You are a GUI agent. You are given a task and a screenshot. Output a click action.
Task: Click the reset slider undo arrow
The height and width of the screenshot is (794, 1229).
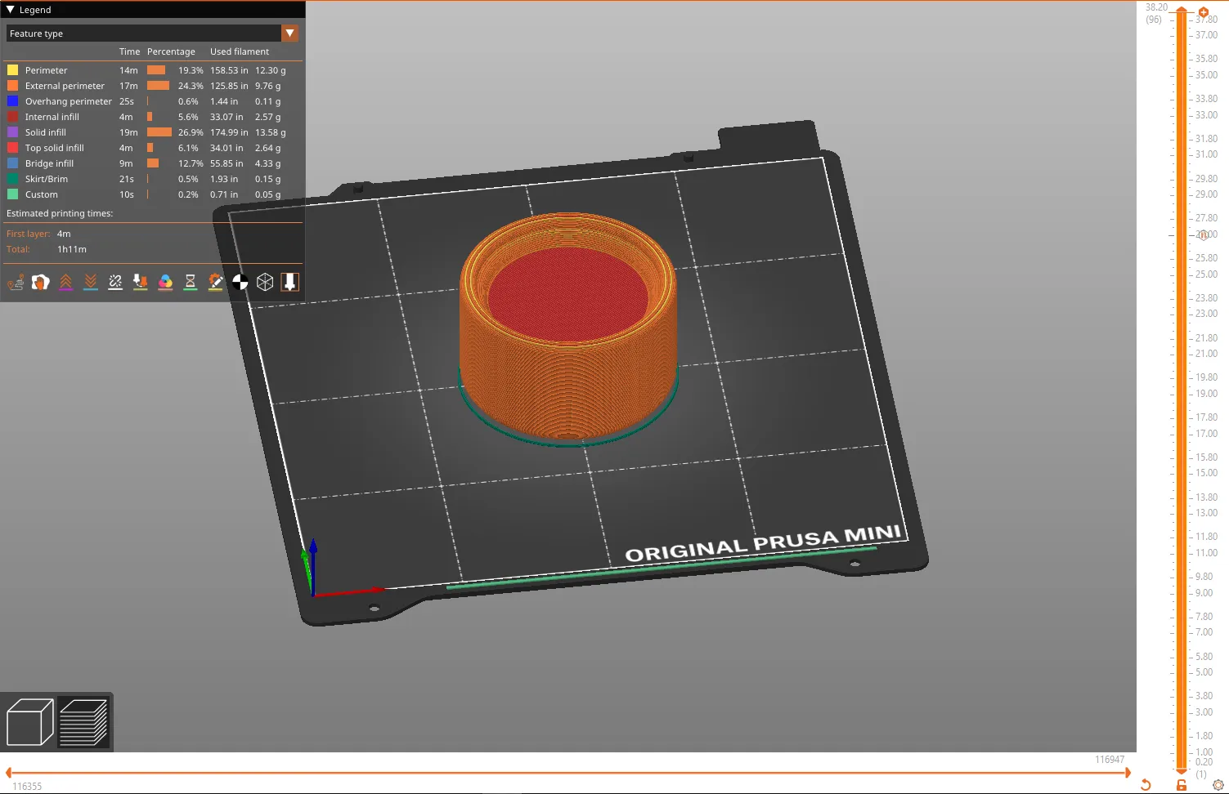point(1146,785)
